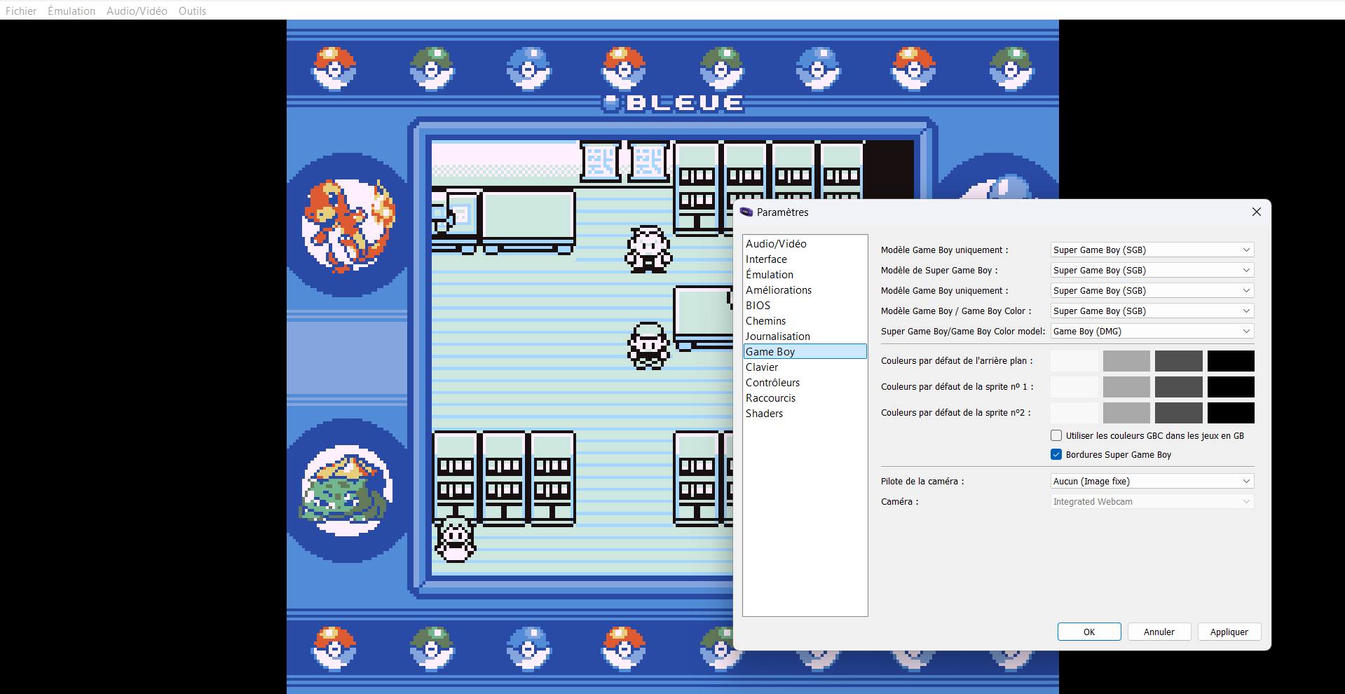Close the Paramètres dialog

[x=1256, y=212]
